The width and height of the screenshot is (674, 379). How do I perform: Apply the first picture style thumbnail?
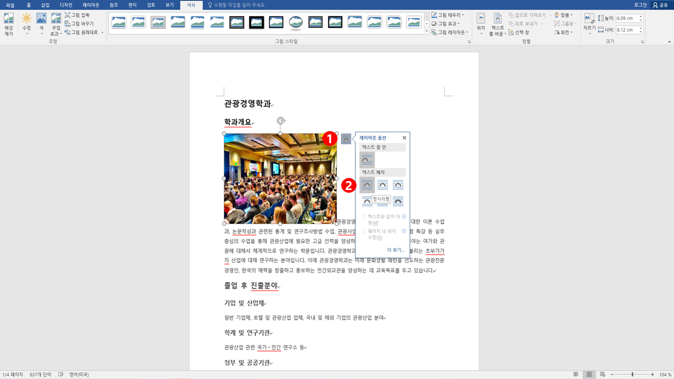(x=118, y=22)
